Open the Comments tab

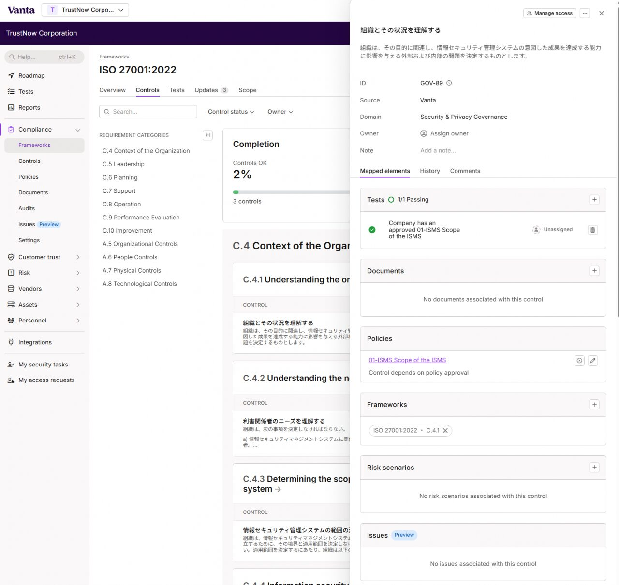[x=465, y=171]
